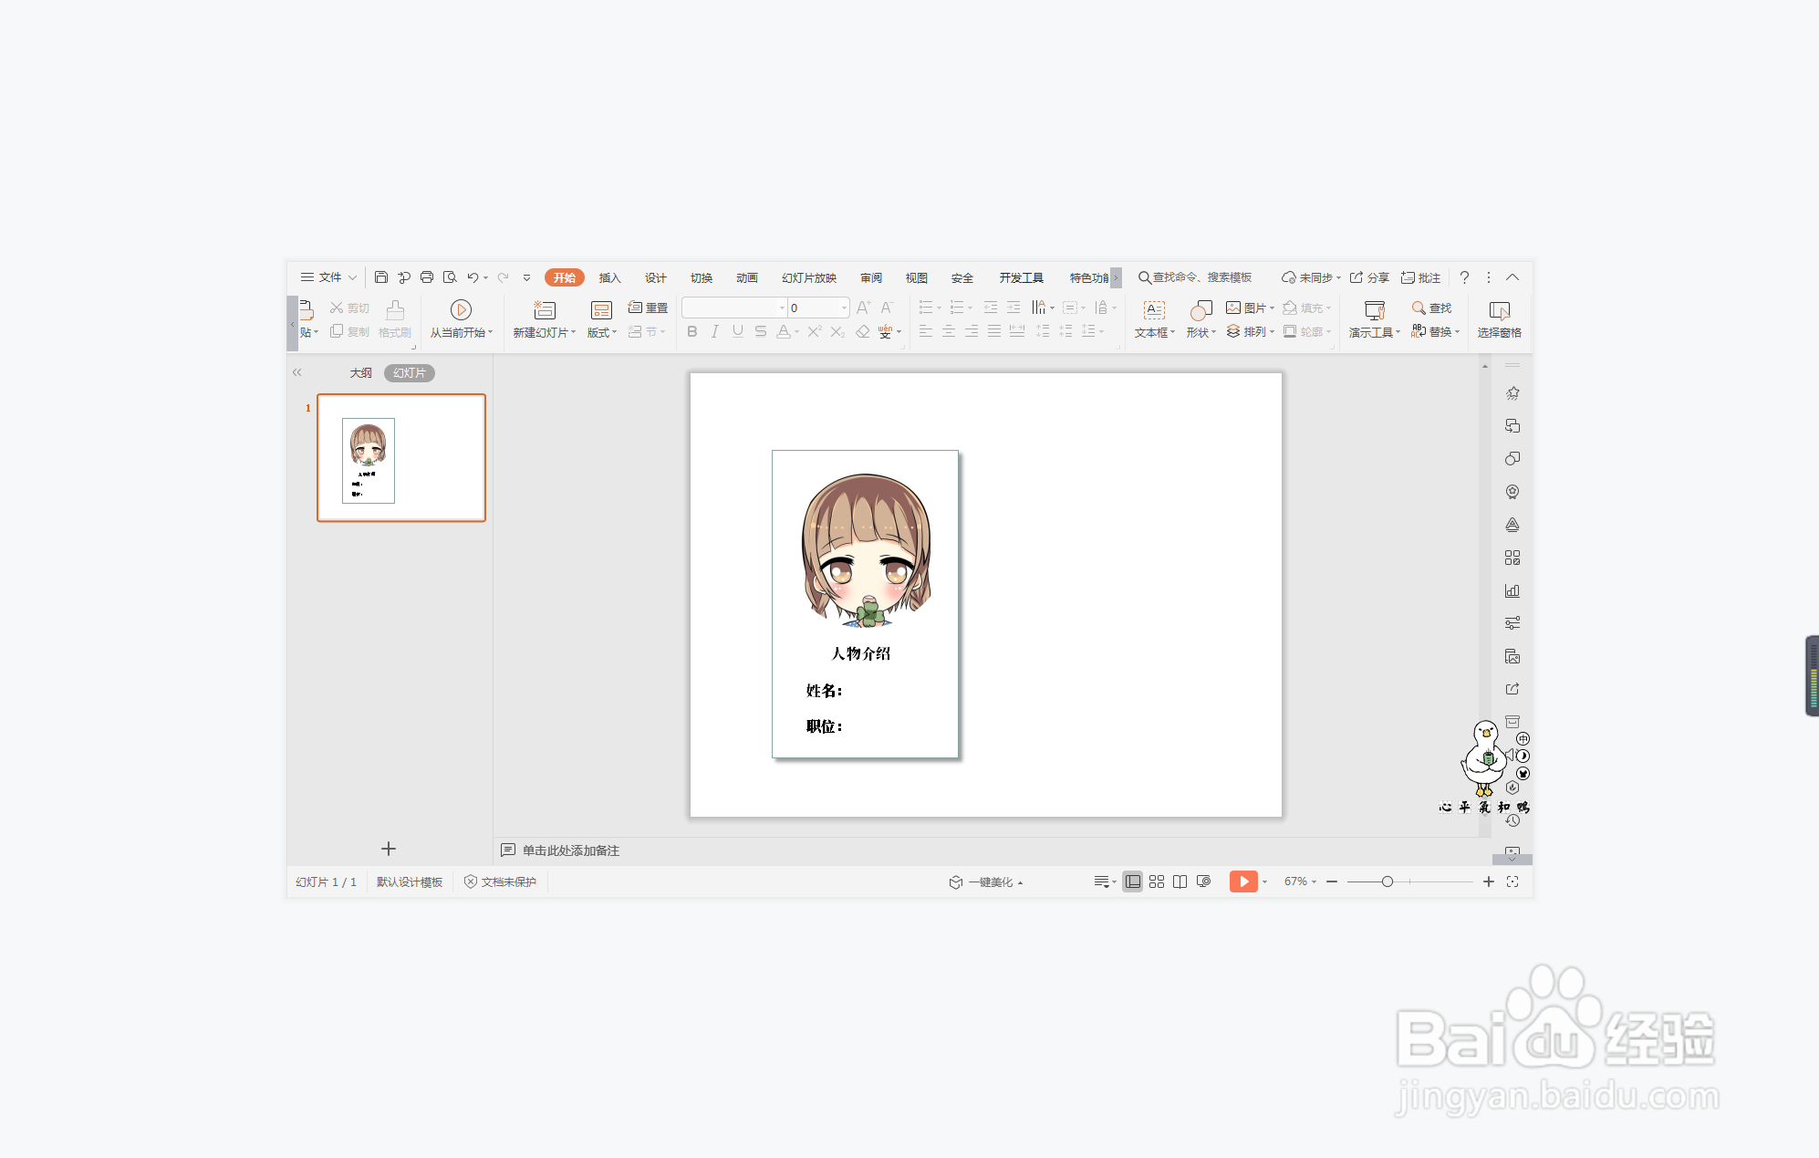1819x1158 pixels.
Task: Expand the picture (图片) dropdown arrow
Action: (1272, 308)
